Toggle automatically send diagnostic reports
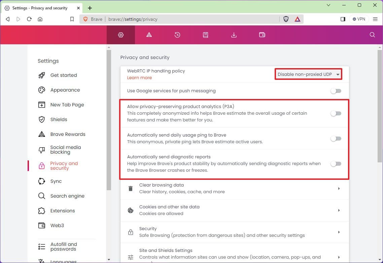The image size is (383, 263). pos(336,163)
